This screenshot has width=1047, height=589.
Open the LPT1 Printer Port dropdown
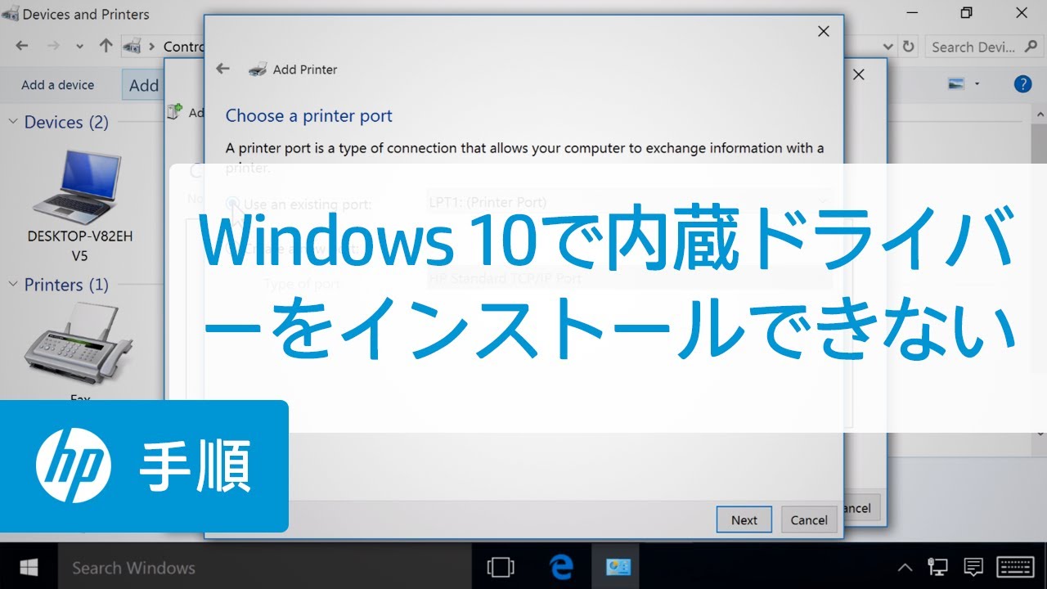[629, 202]
